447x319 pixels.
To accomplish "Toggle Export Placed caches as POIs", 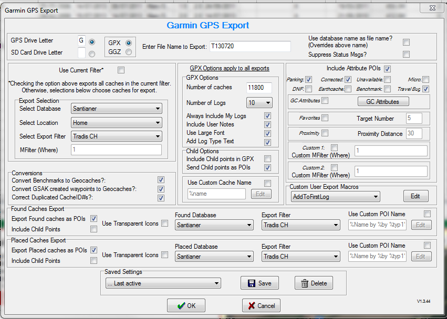I will (93, 250).
